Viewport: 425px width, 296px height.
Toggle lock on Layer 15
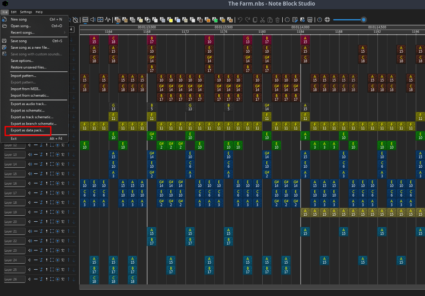[x=41, y=174]
